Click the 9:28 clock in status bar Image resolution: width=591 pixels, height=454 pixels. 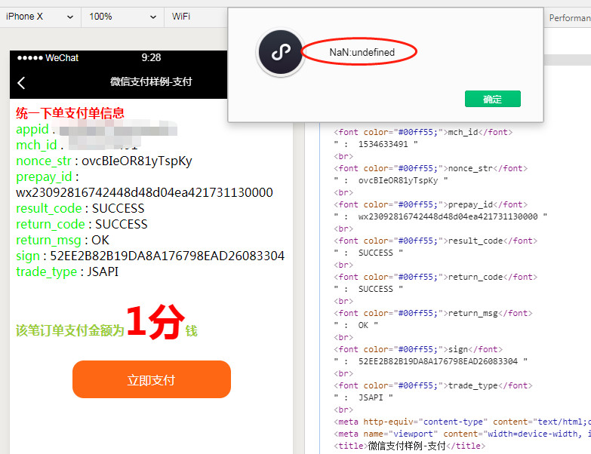pyautogui.click(x=151, y=57)
